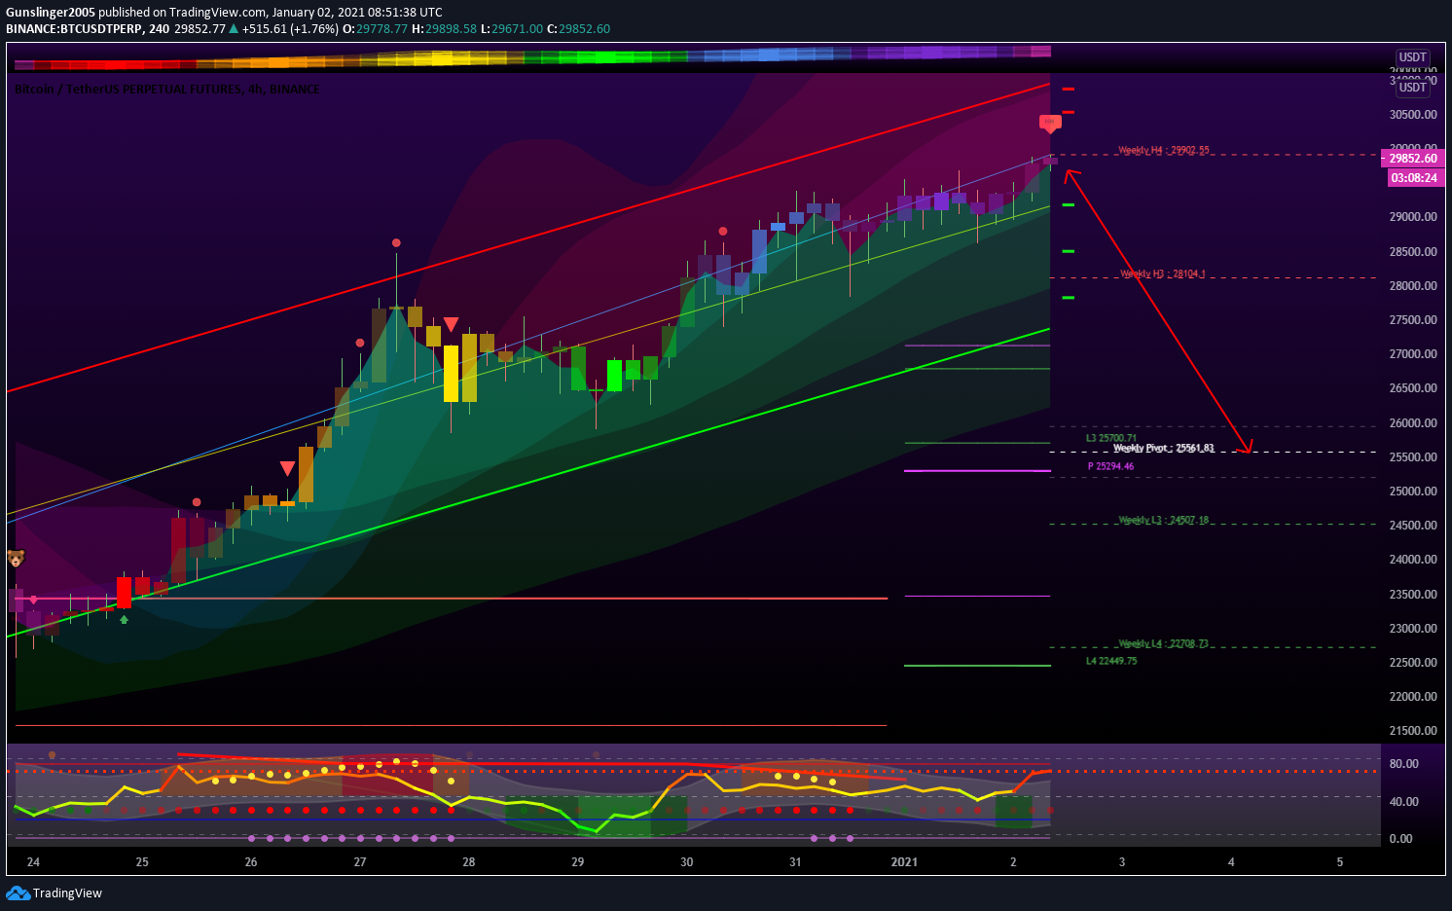1452x911 pixels.
Task: Click the low value L:29671.00
Action: pos(512,29)
